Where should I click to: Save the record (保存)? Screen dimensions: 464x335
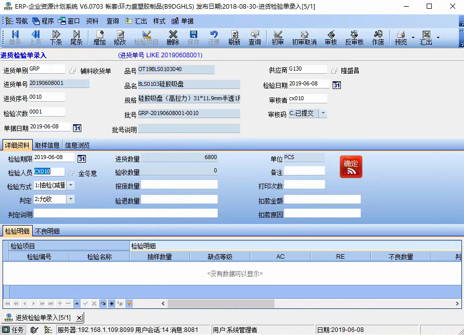(x=194, y=38)
